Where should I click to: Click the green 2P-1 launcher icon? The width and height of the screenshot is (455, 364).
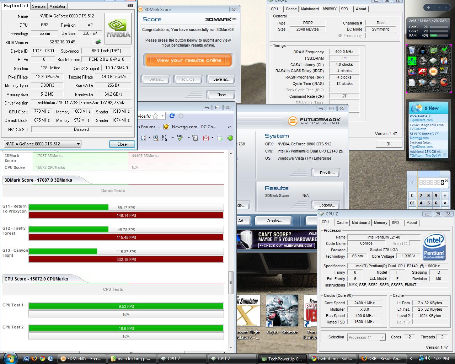click(412, 61)
